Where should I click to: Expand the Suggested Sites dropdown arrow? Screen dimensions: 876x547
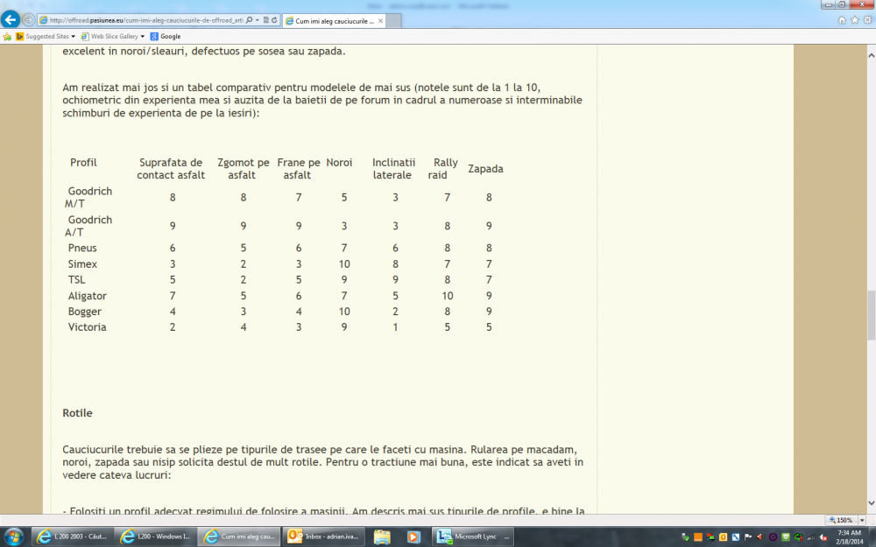74,36
